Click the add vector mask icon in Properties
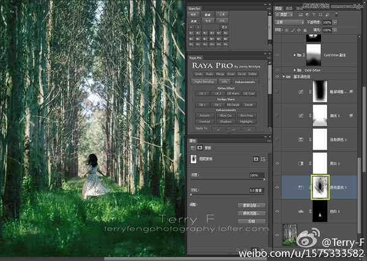367x261 pixels. 263,159
